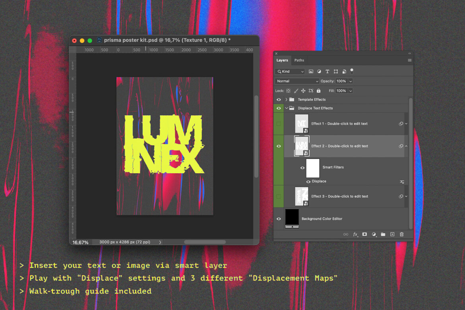The width and height of the screenshot is (465, 310).
Task: Show the Effect 3 layer
Action: pos(279,196)
